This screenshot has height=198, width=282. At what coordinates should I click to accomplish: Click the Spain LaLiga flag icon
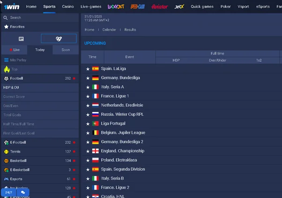pos(96,69)
